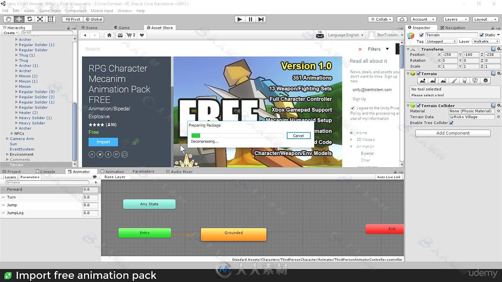Expand the NPCs hierarchy item
This screenshot has height=282, width=502.
[12, 134]
